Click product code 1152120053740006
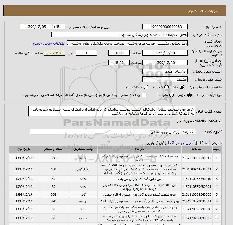Viewport: 233px width, 225px height. [197, 209]
